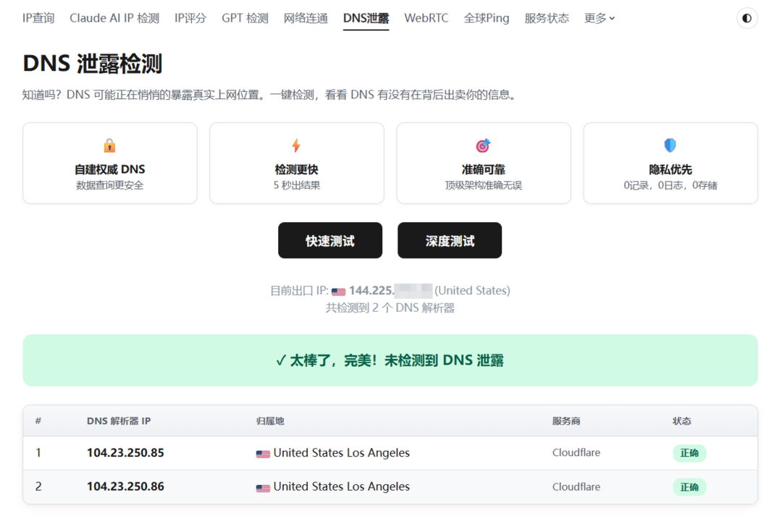Screen dimensions: 782x529
Task: Click the green 未检测到 DNS 泄露 result banner
Action: tap(390, 360)
